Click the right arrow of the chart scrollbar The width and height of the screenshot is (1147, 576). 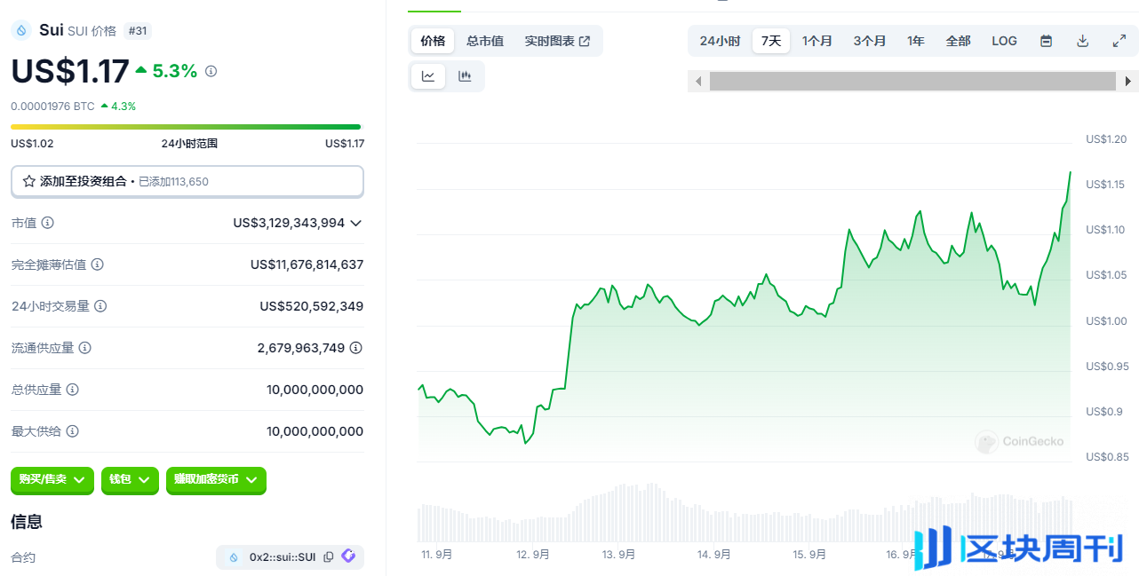(x=1127, y=81)
